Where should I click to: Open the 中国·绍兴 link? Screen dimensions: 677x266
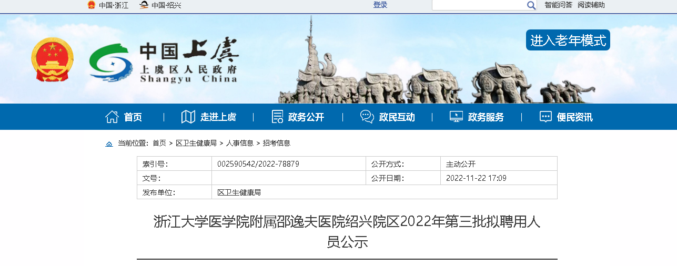166,5
